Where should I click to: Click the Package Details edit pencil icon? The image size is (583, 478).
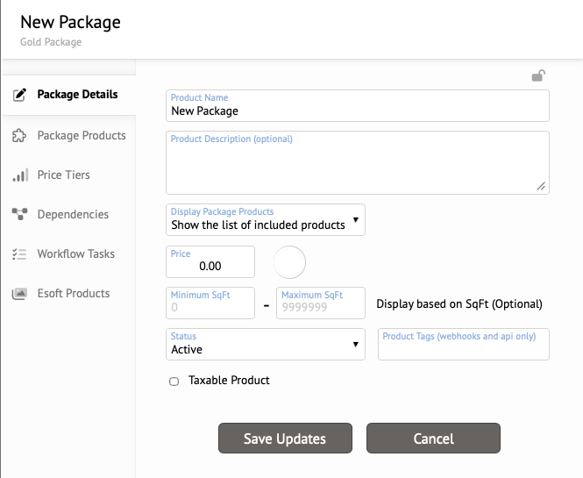point(19,95)
